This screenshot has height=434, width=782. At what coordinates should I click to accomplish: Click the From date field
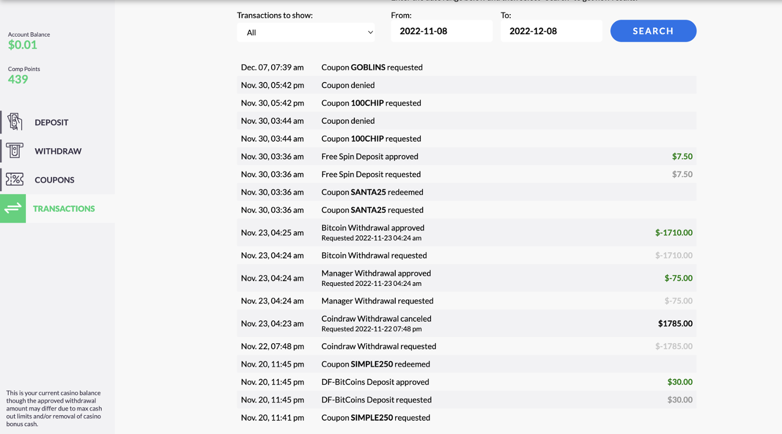(441, 31)
